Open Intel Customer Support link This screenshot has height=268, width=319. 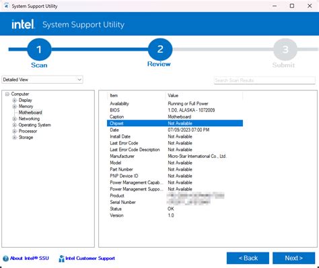pos(90,259)
